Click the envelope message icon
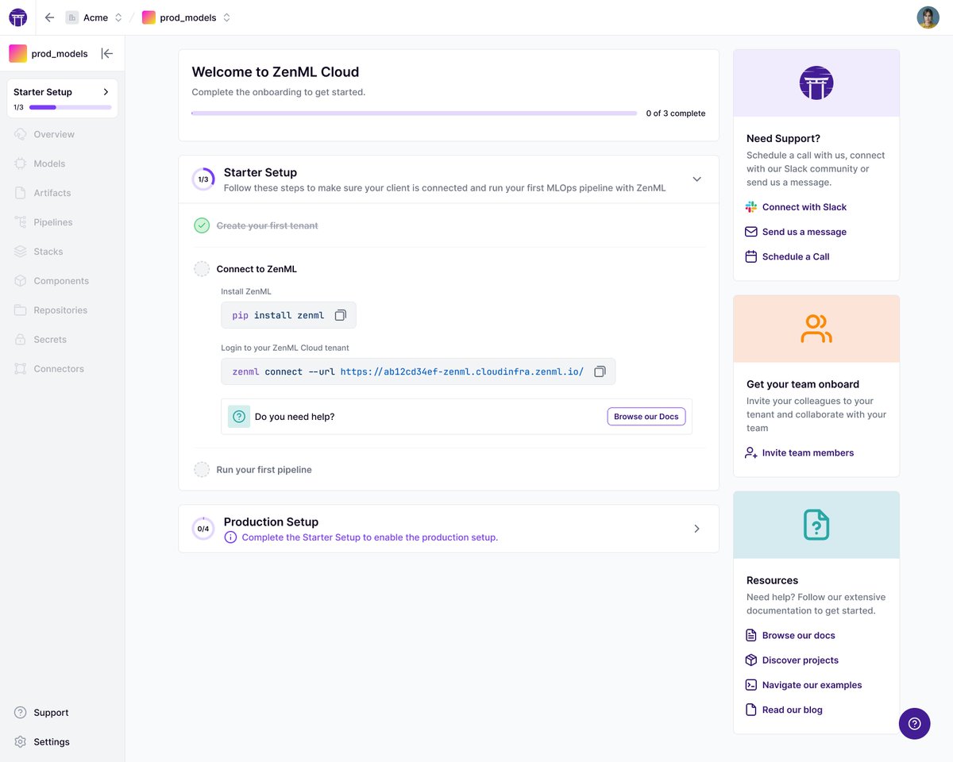This screenshot has height=762, width=953. (751, 232)
